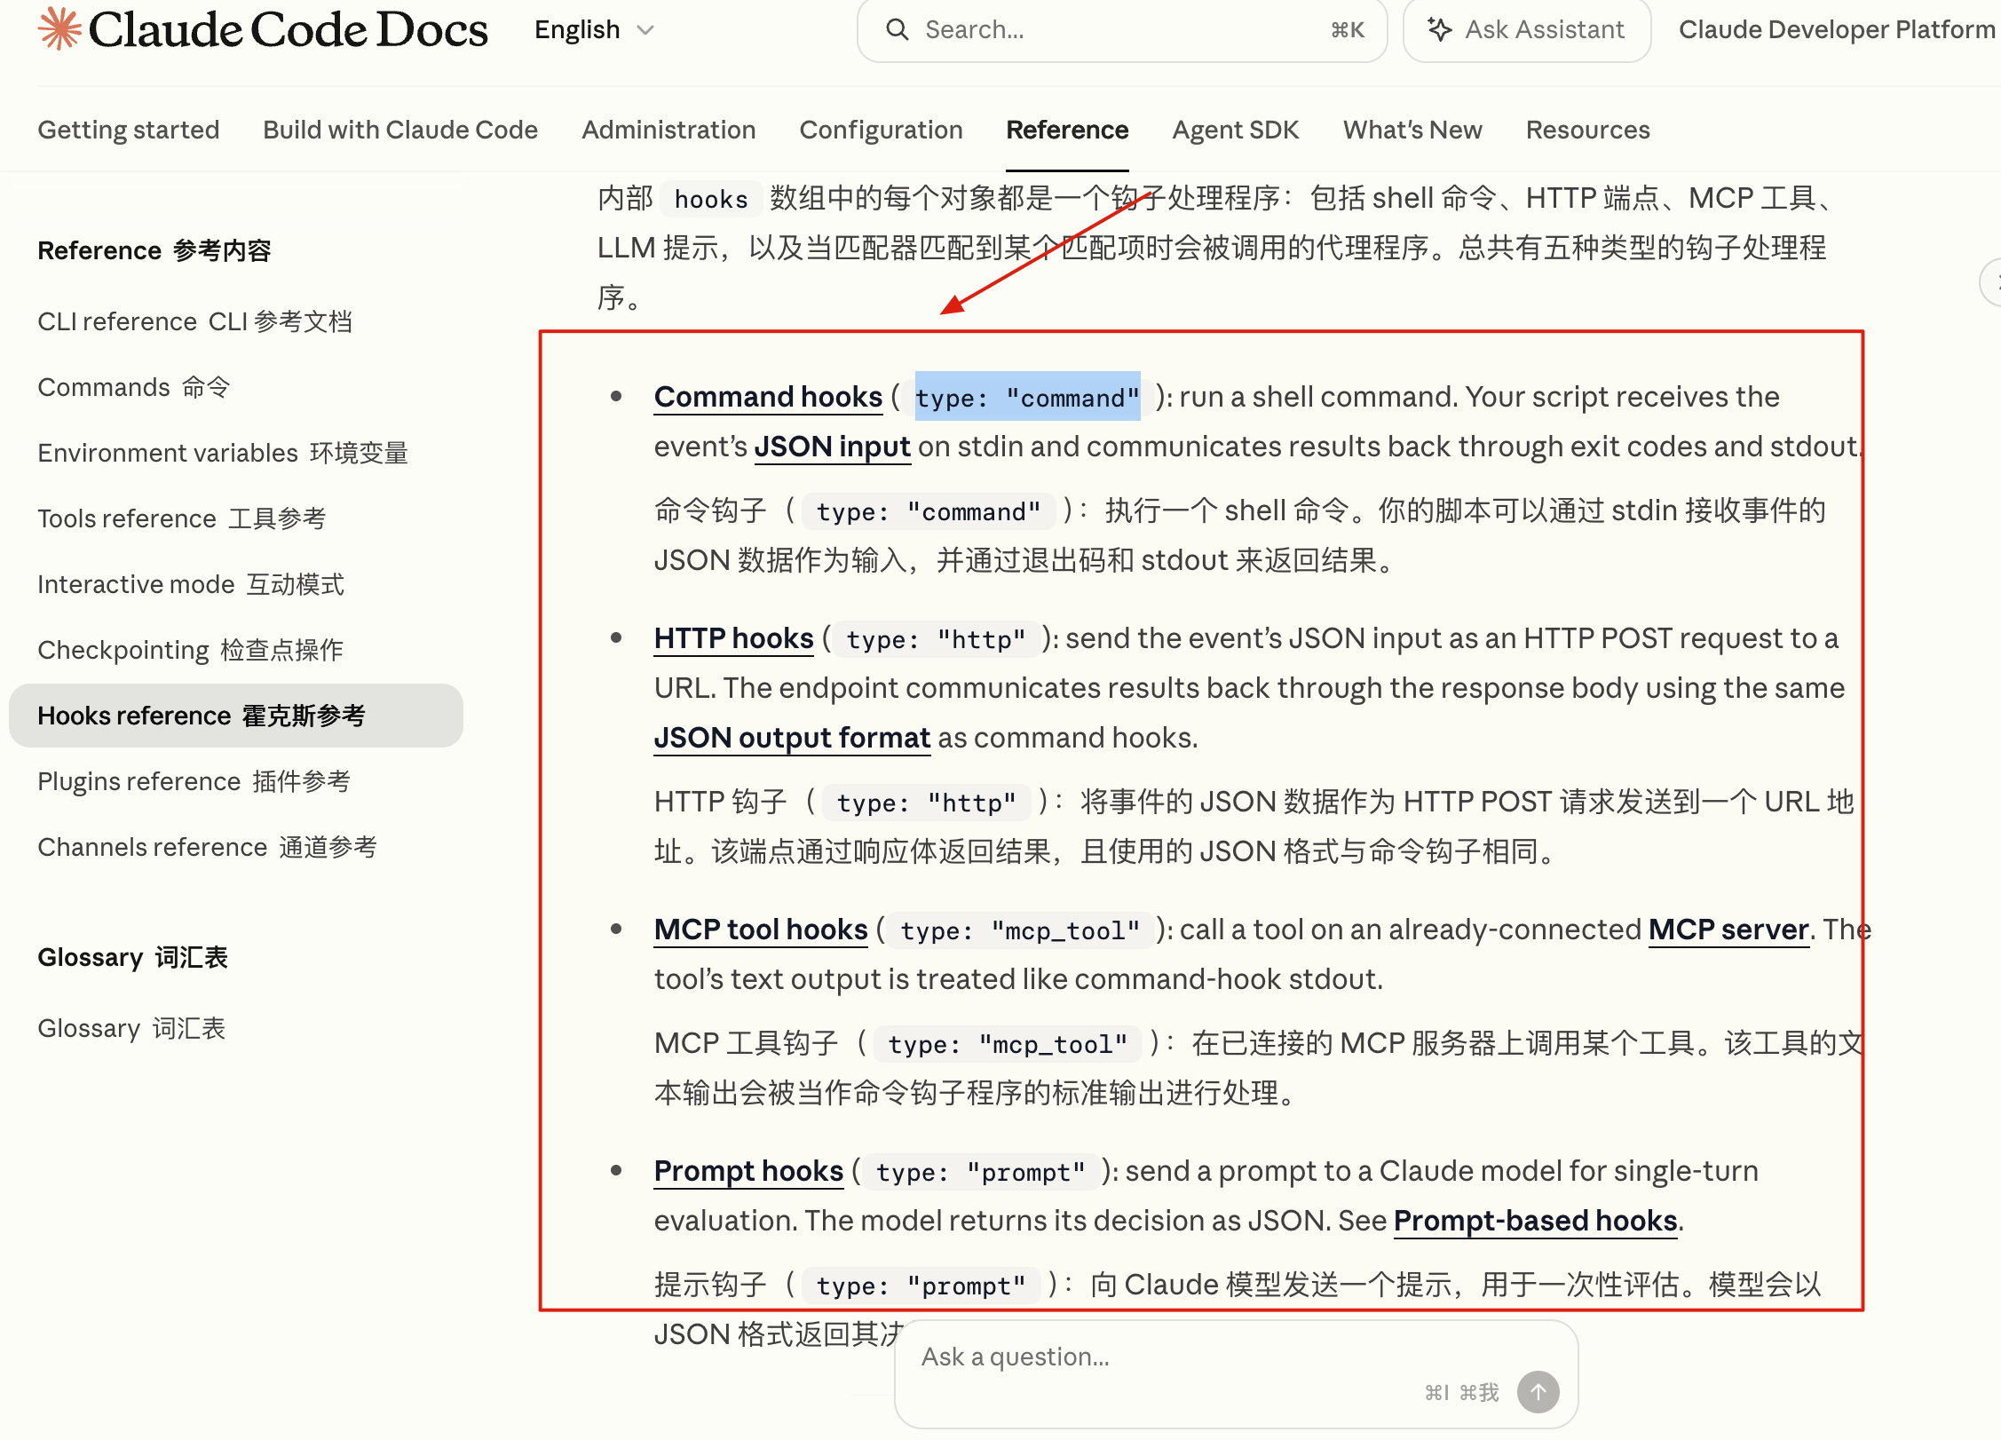Follow the MCP tool hooks link

pos(761,930)
